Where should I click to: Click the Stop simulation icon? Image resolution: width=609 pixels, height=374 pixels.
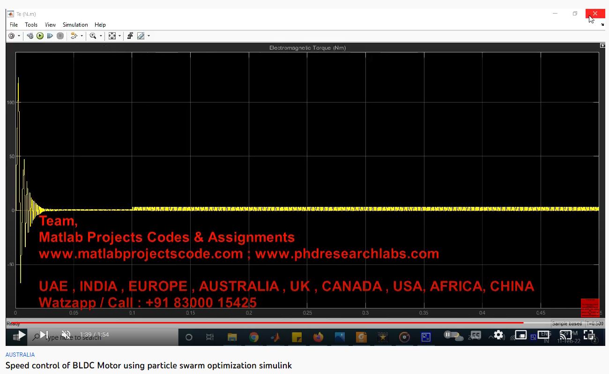[60, 36]
